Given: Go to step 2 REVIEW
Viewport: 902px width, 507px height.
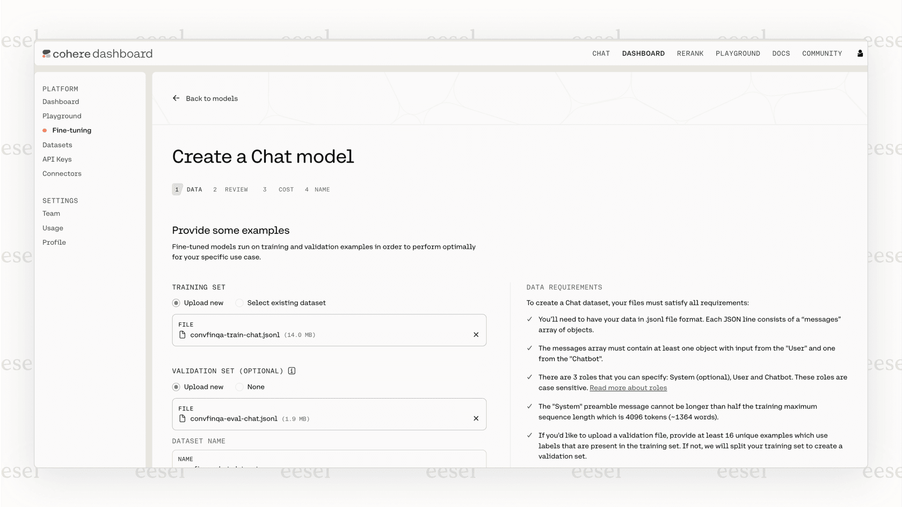Looking at the screenshot, I should 231,189.
